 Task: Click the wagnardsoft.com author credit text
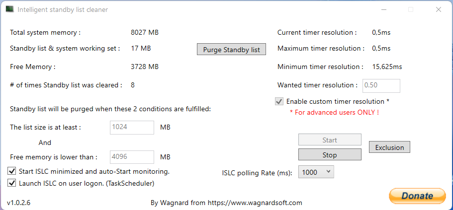click(x=226, y=203)
